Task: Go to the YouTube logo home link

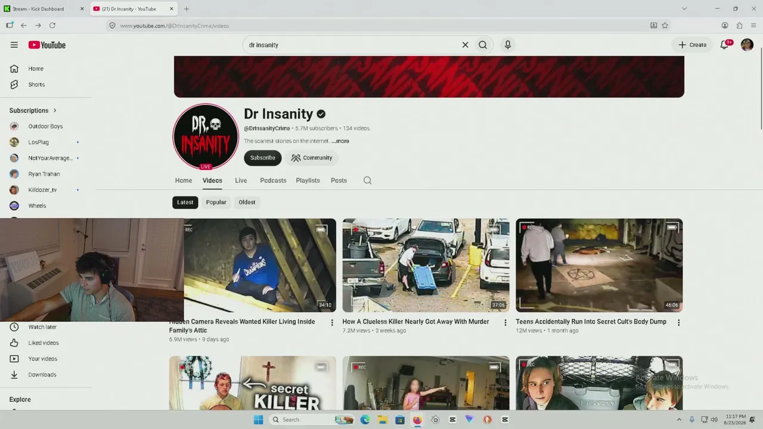Action: click(46, 45)
